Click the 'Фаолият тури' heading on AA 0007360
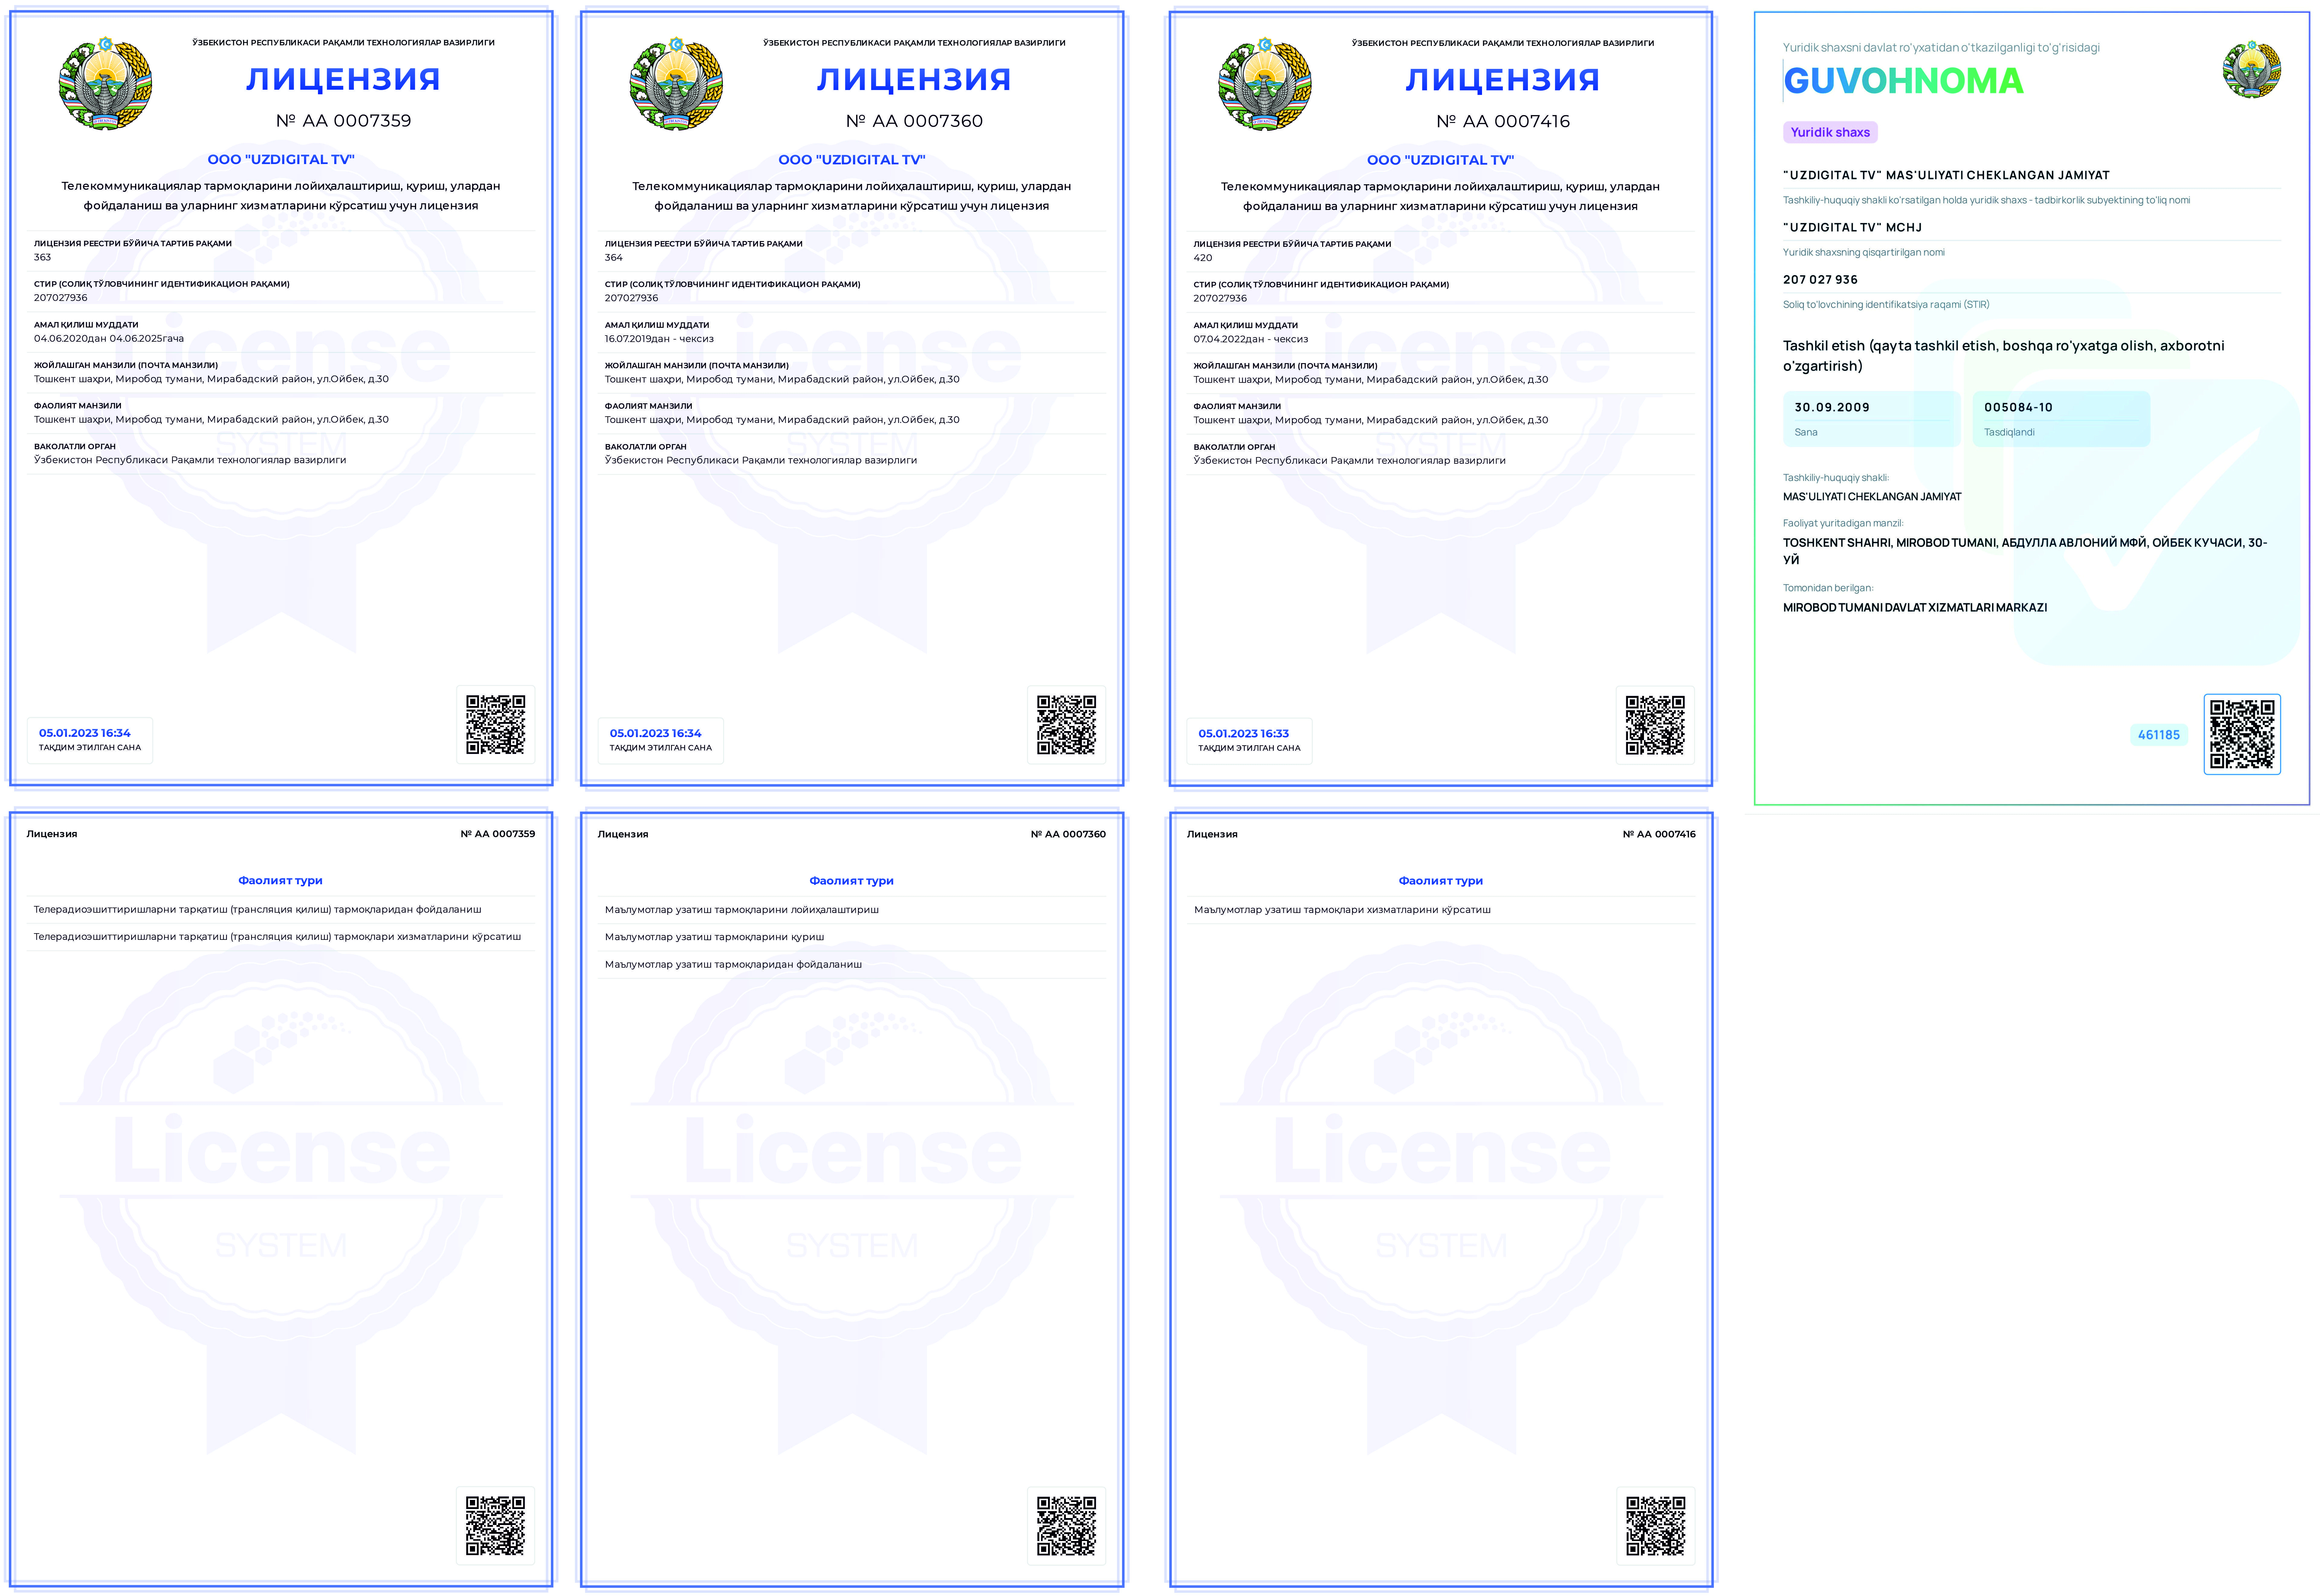 851,881
